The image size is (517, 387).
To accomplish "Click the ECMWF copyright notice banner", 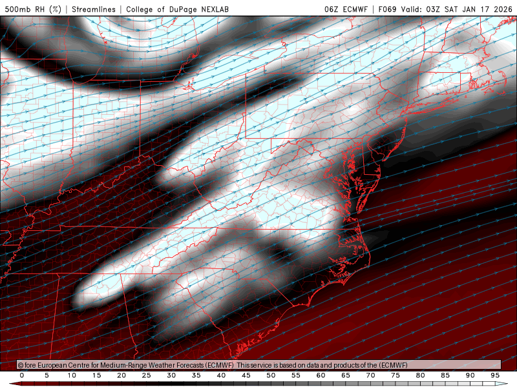I will [258, 365].
